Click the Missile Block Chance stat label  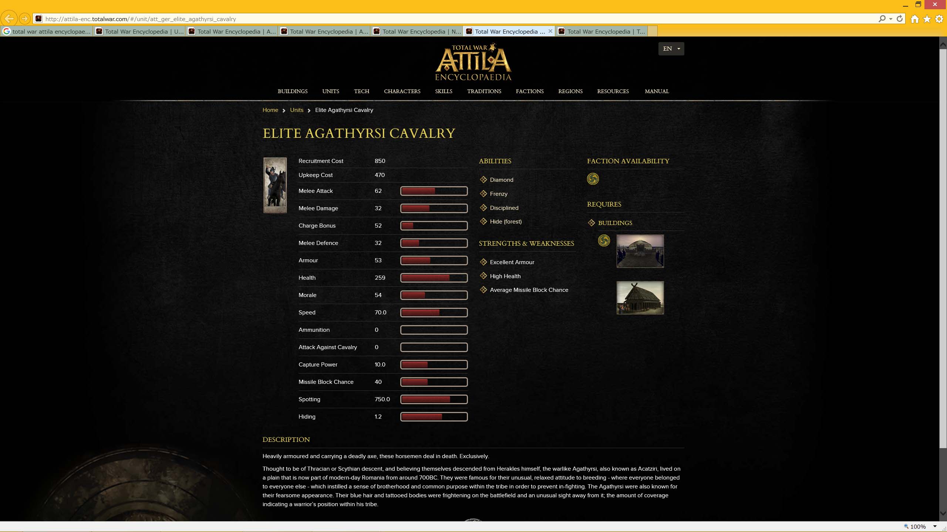tap(326, 382)
